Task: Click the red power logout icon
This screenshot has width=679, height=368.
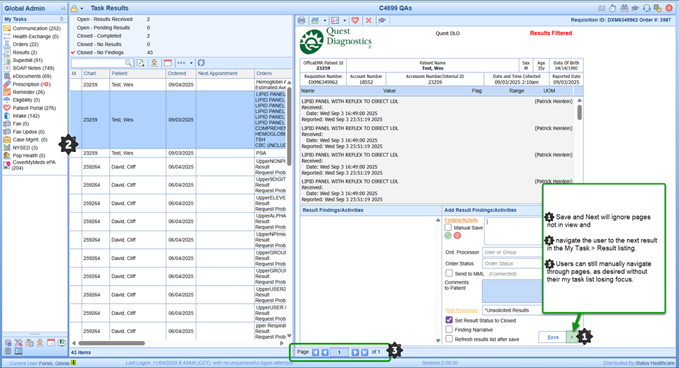Action: 669,8
